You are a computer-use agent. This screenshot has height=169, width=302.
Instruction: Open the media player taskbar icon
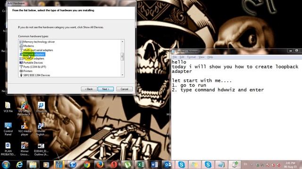pos(46,165)
